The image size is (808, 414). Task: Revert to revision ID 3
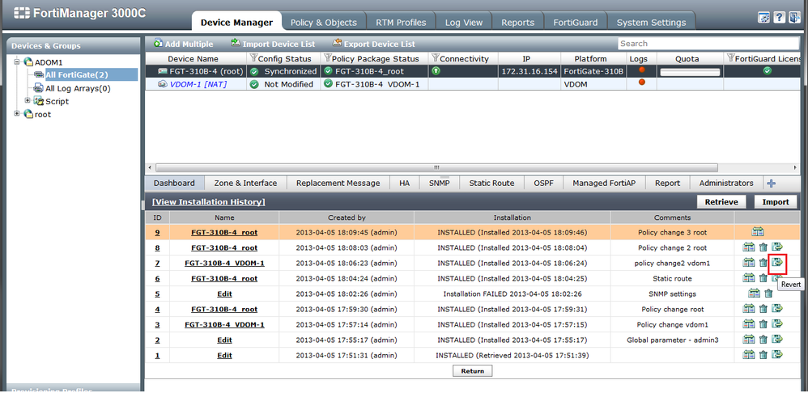[x=777, y=324]
